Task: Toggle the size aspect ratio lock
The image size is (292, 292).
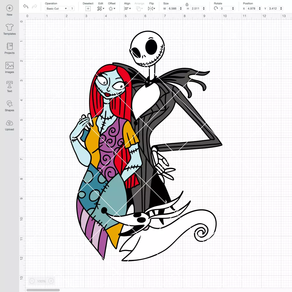Action: (187, 4)
